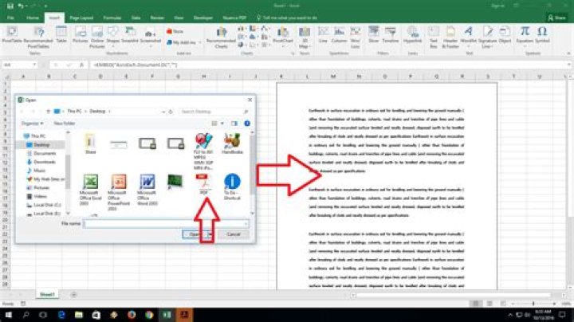The height and width of the screenshot is (322, 574).
Task: Insert a Timeline filter
Action: (x=390, y=35)
